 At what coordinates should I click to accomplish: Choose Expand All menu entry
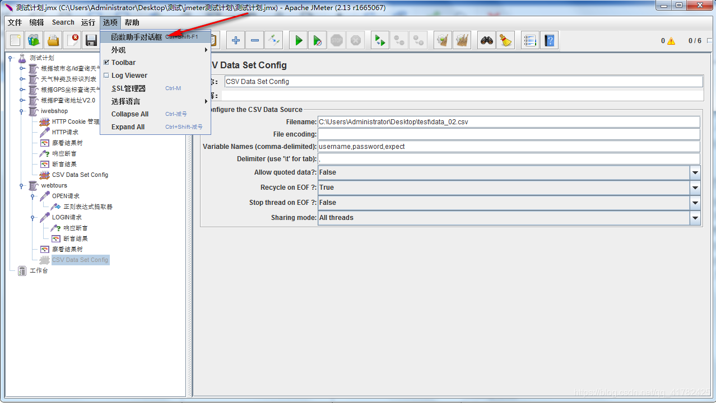156,127
